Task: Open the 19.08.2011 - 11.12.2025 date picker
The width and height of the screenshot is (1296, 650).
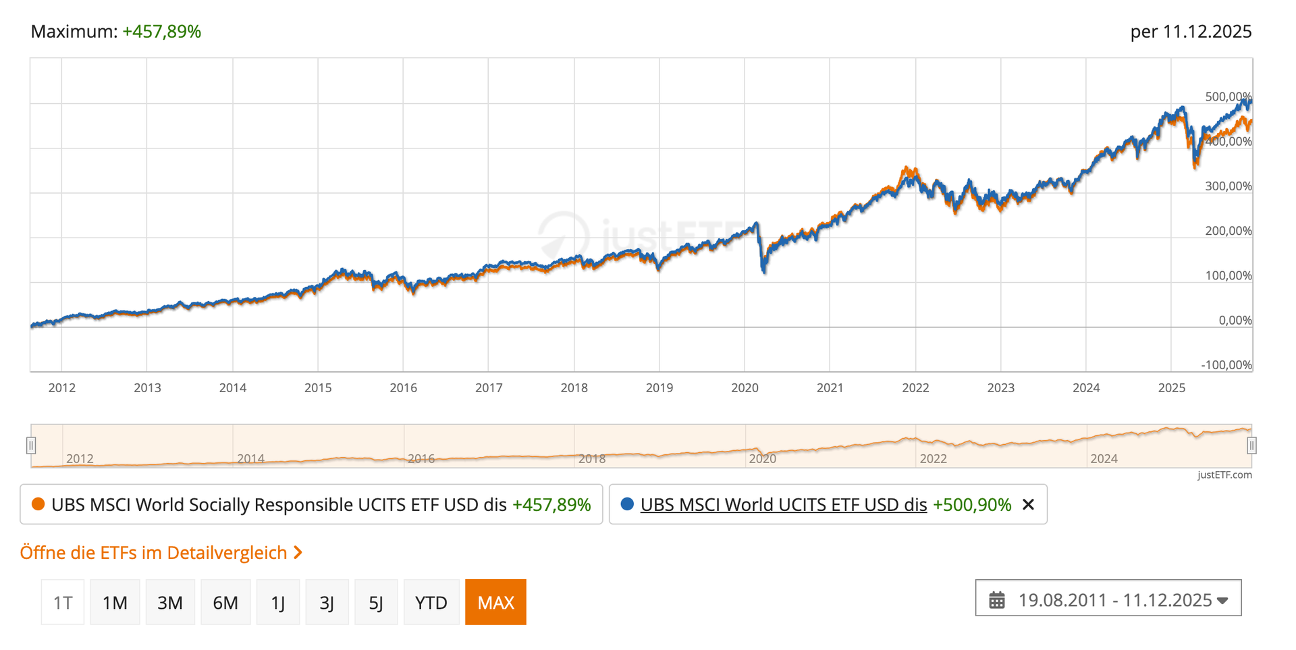Action: point(1114,600)
